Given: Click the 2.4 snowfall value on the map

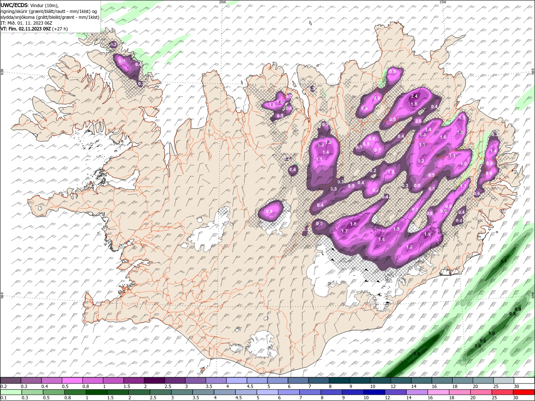Looking at the screenshot, I should click(x=415, y=96).
